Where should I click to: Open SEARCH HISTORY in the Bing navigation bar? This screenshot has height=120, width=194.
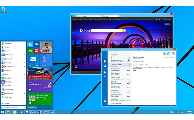[98, 19]
